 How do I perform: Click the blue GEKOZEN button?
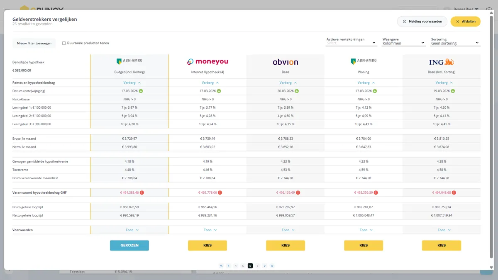[129, 246]
